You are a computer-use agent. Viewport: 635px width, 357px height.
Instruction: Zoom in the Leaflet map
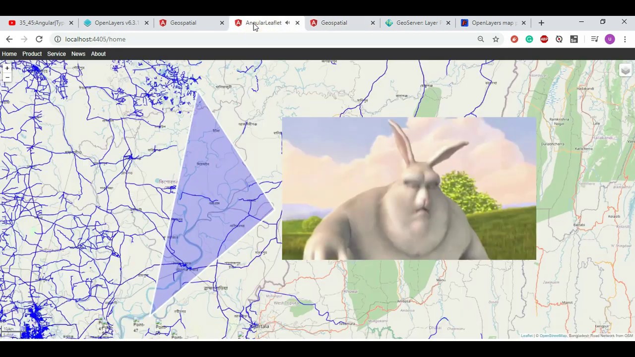point(7,68)
